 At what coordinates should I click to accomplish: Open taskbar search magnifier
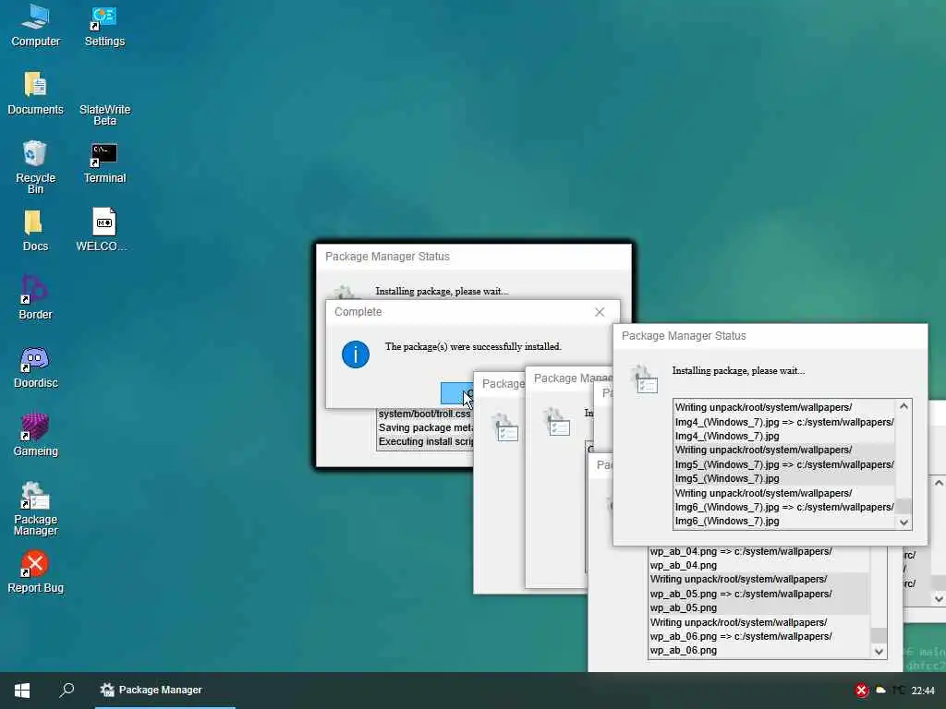[x=67, y=690]
